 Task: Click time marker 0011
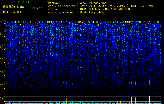[x=17, y=22]
